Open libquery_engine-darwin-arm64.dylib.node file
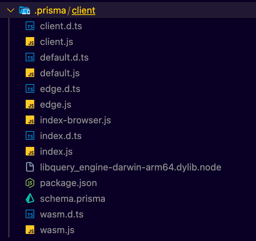256x241 pixels. pyautogui.click(x=130, y=167)
